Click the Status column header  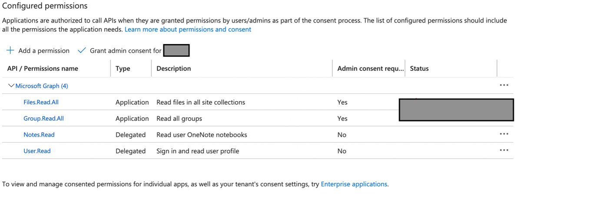point(419,68)
